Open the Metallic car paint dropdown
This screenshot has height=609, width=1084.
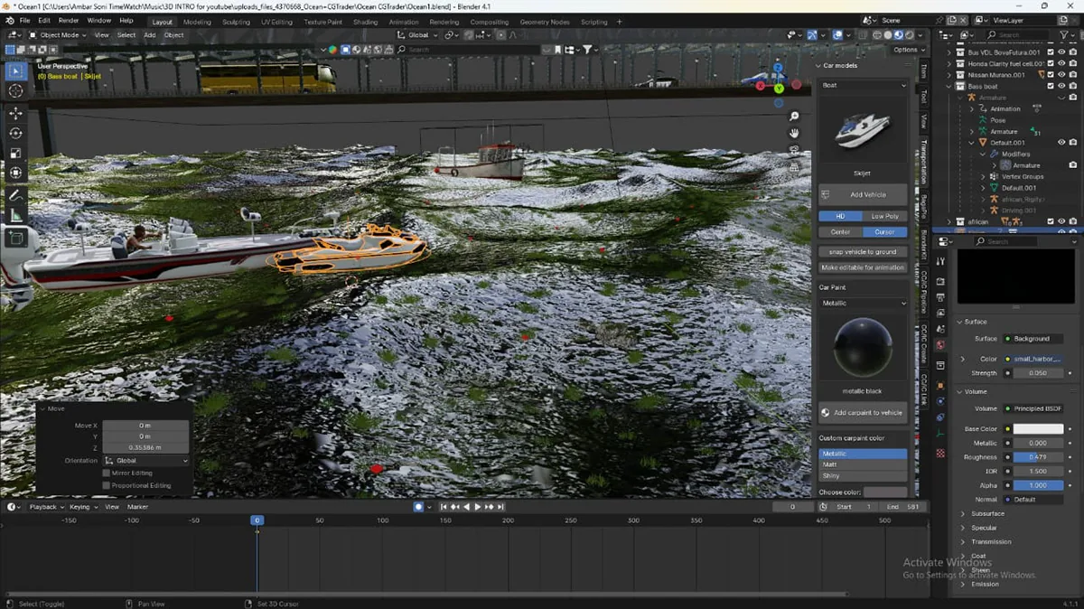(863, 304)
